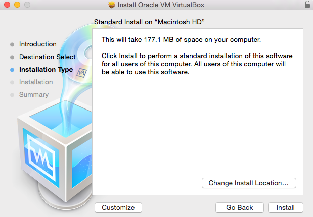Click the 177.1 MB space requirement text

(181, 39)
